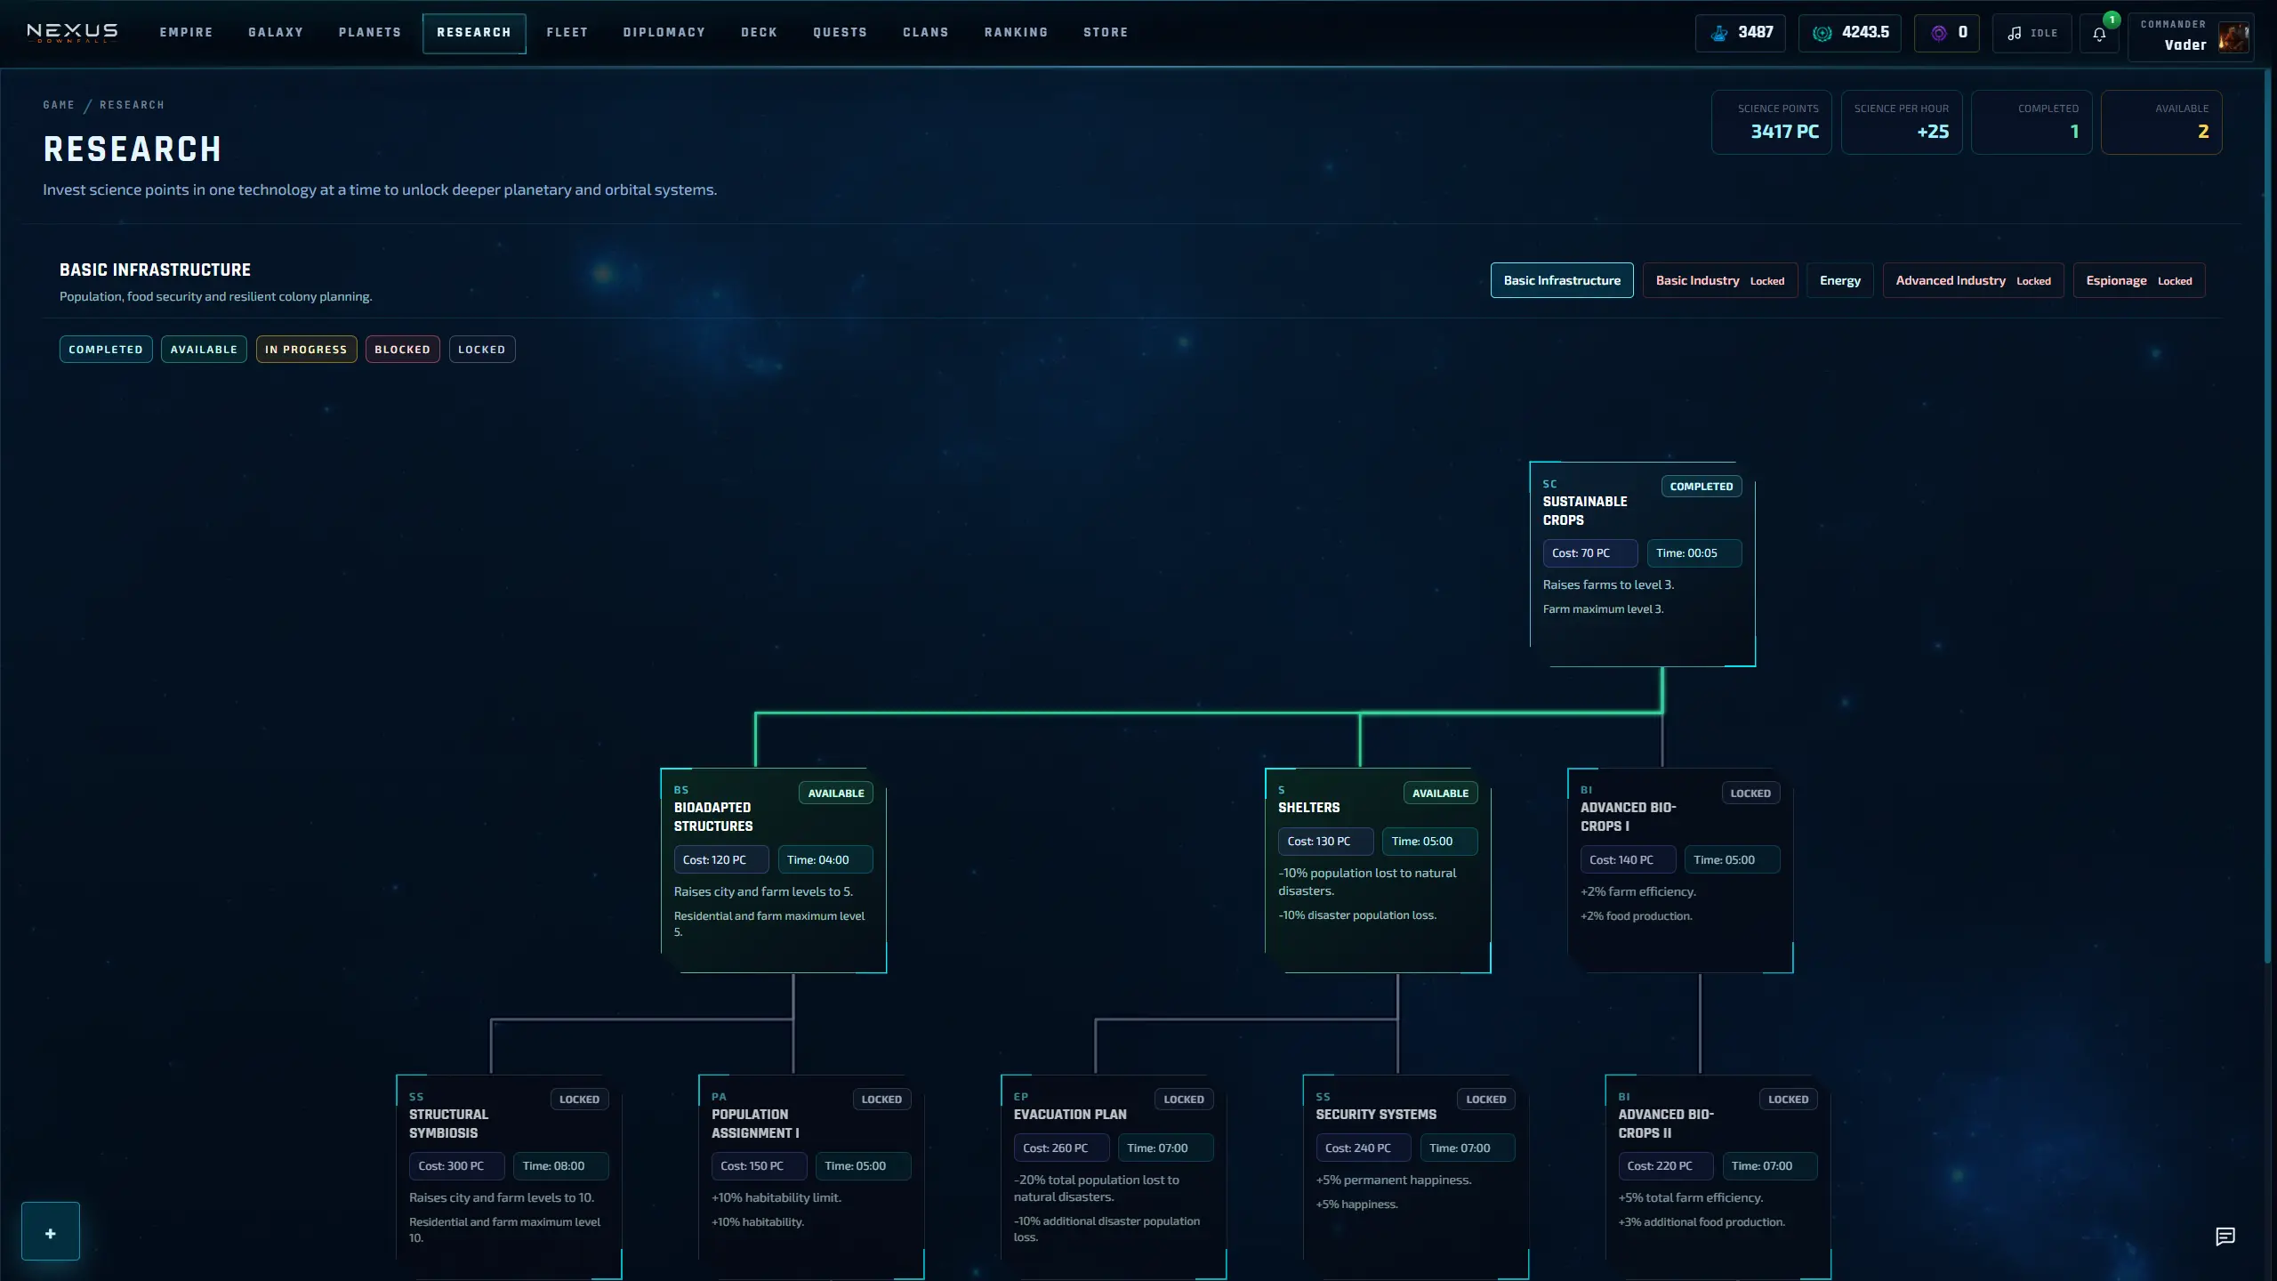Toggle the Available legend filter
This screenshot has width=2277, height=1281.
tap(204, 350)
